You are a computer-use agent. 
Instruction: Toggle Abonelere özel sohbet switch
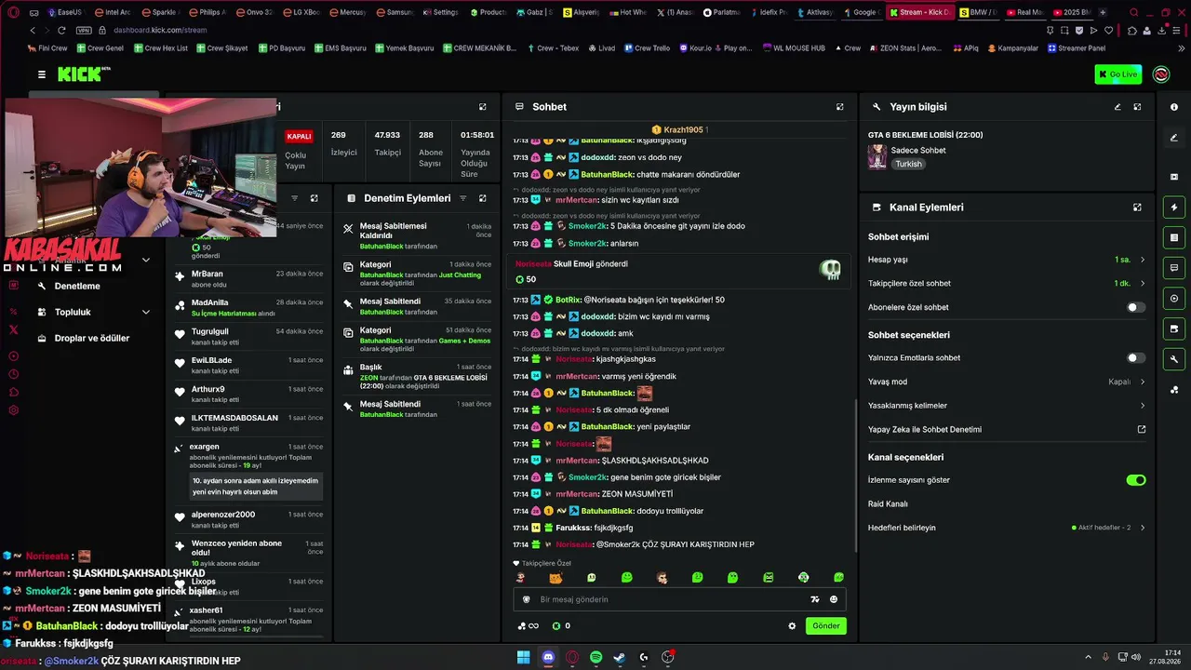tap(1136, 307)
